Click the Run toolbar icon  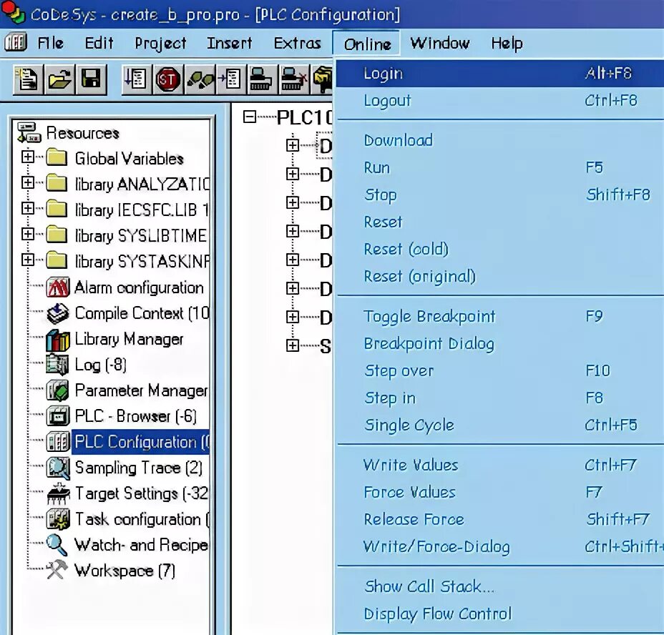(137, 79)
